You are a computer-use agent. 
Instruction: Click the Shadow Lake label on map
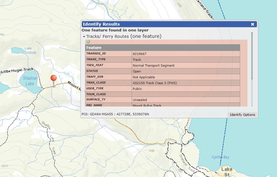[30, 81]
